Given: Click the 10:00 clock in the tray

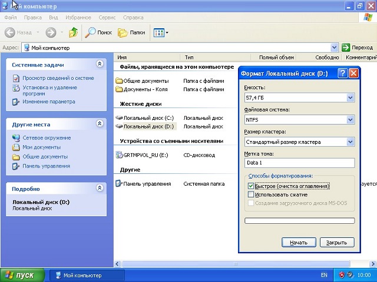Looking at the screenshot, I should coord(364,275).
